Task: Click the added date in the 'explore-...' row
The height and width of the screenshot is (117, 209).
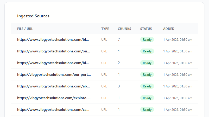Action: coord(178,98)
